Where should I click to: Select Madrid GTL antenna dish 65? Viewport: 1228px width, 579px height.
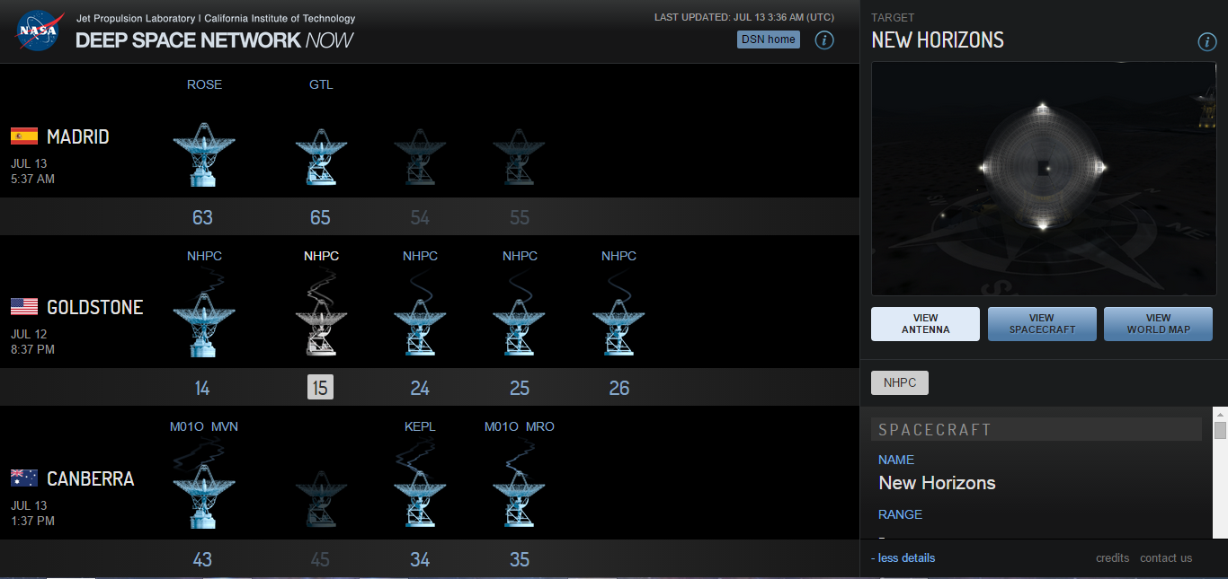coord(321,155)
